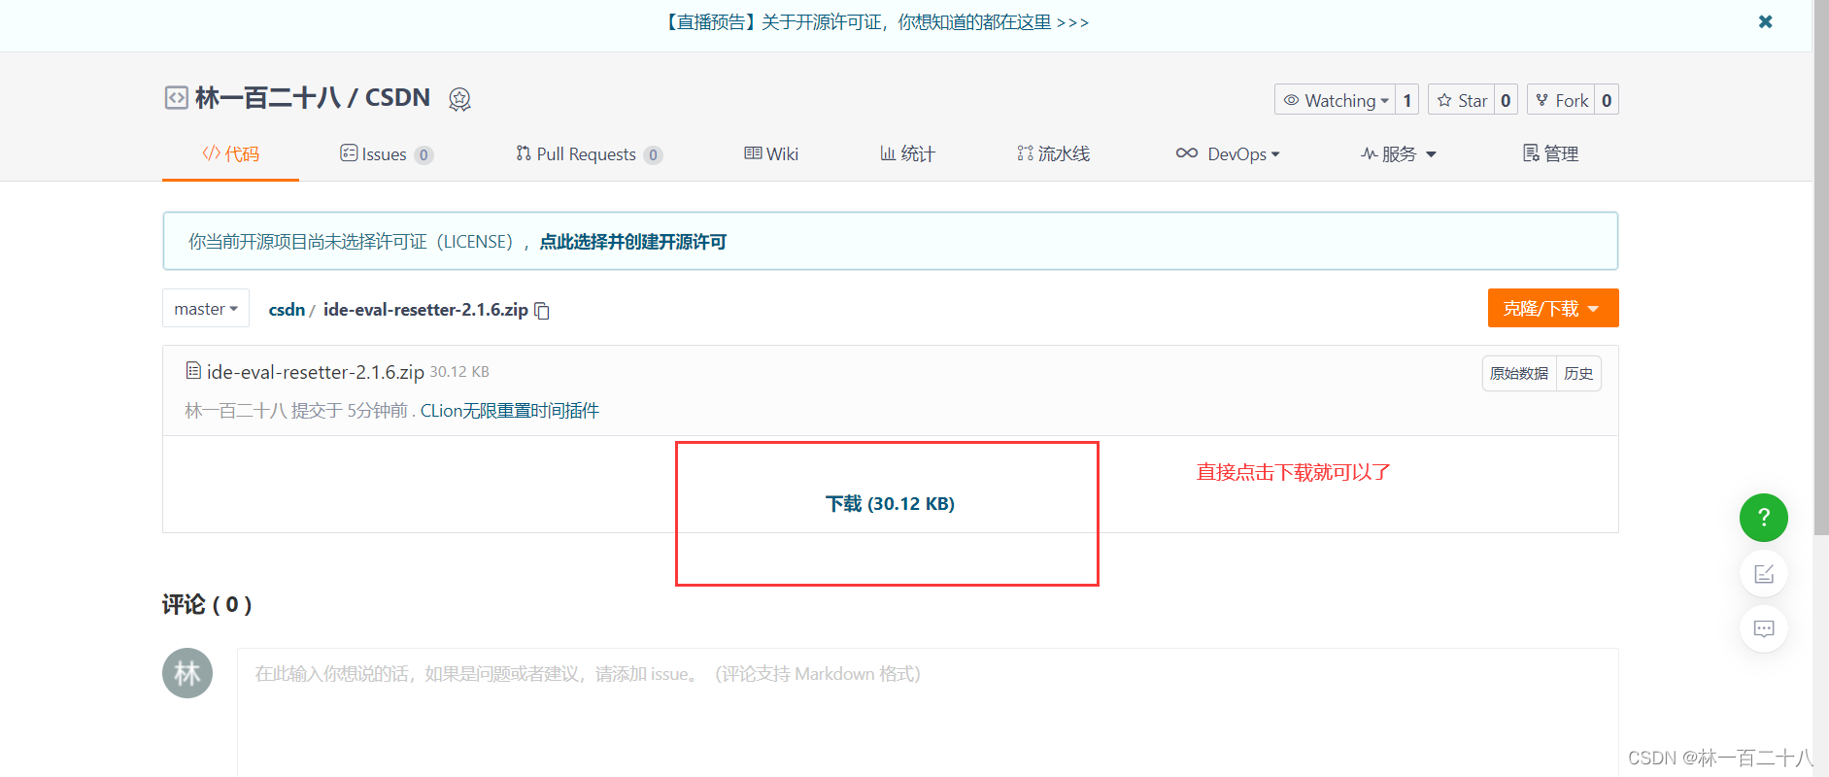View the Fork count 0
The height and width of the screenshot is (777, 1829).
pyautogui.click(x=1607, y=100)
